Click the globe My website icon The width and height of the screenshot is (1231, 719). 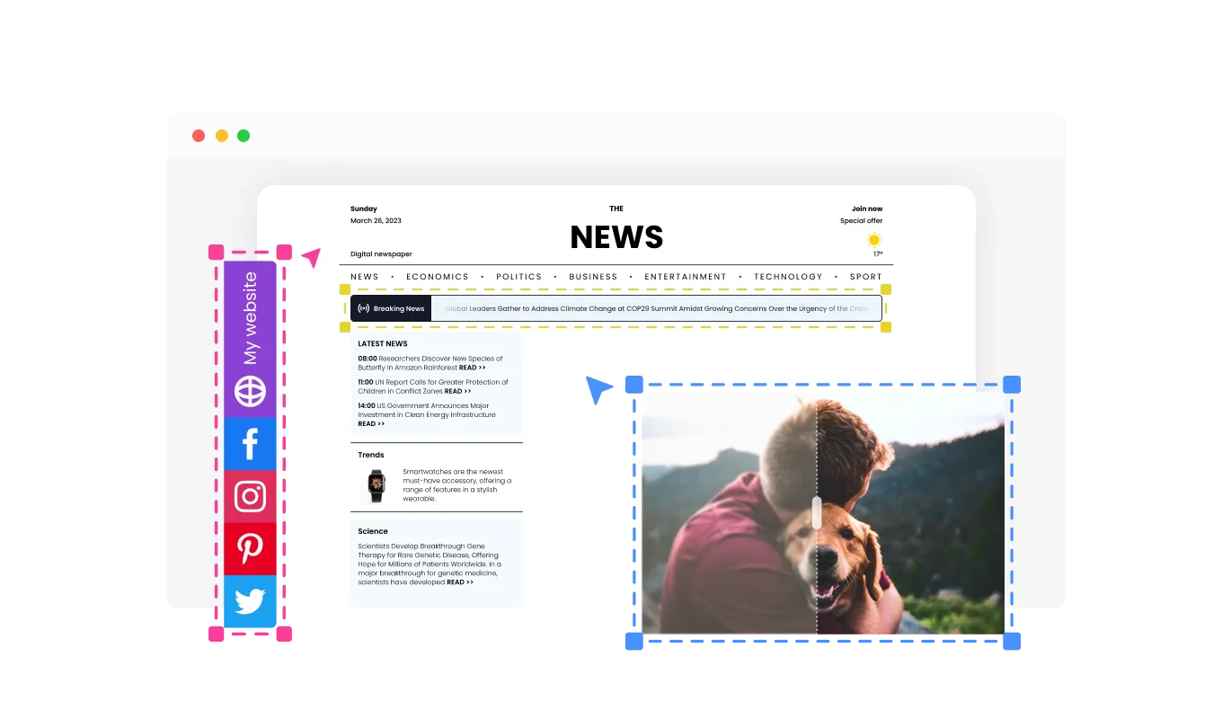coord(250,392)
